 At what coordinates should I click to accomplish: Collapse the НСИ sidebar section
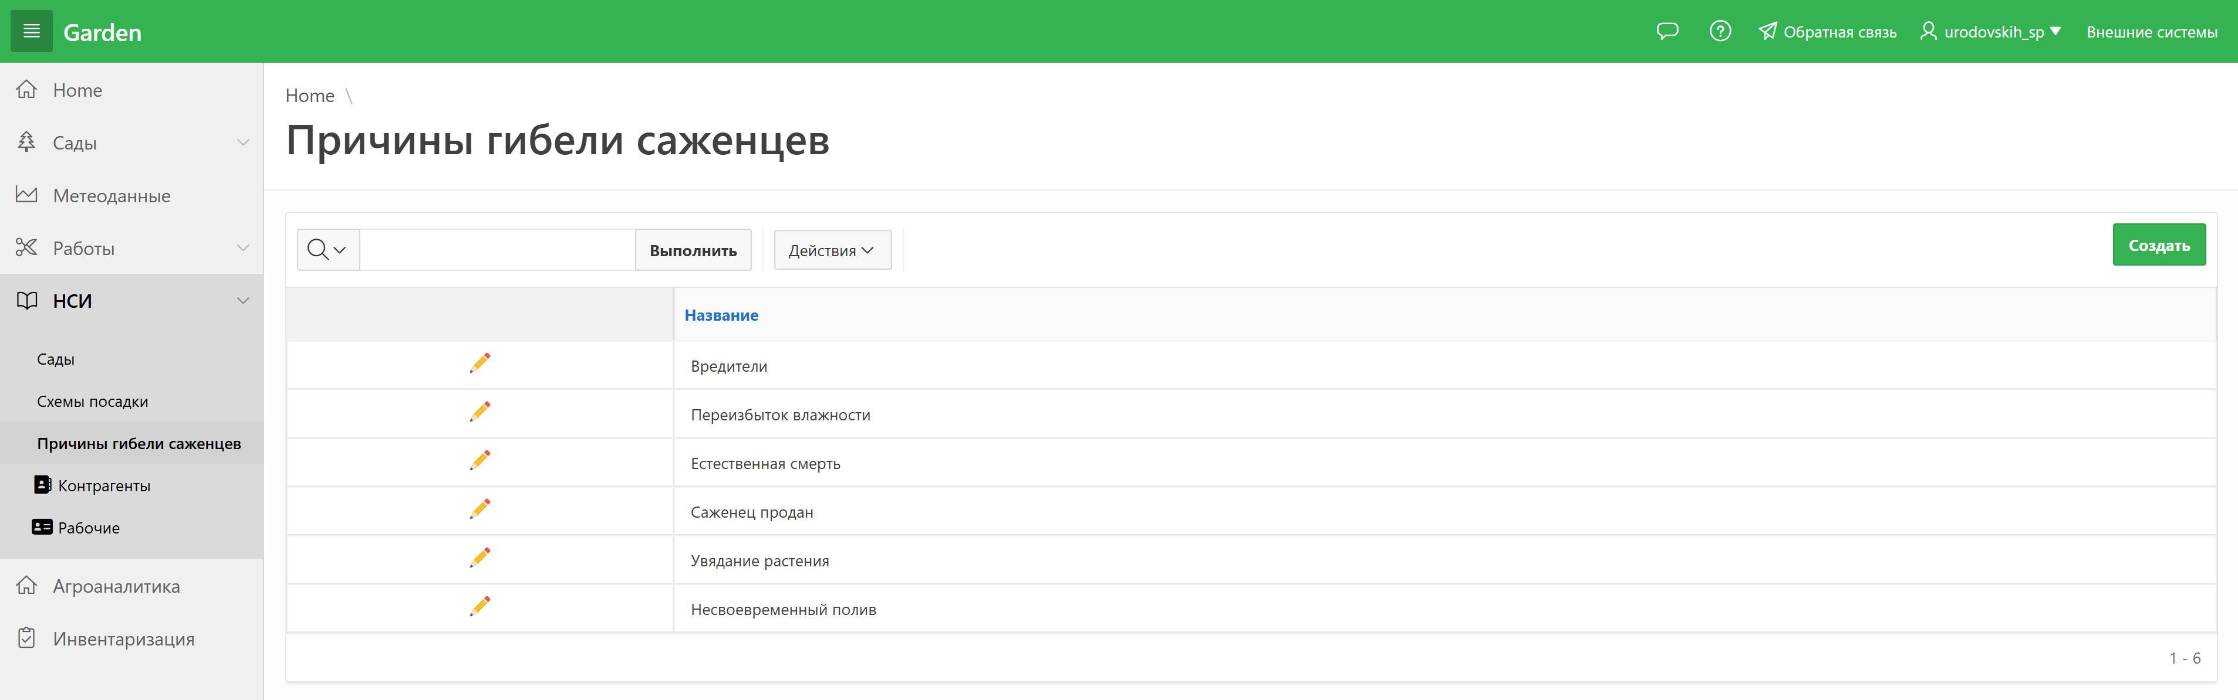pyautogui.click(x=242, y=301)
